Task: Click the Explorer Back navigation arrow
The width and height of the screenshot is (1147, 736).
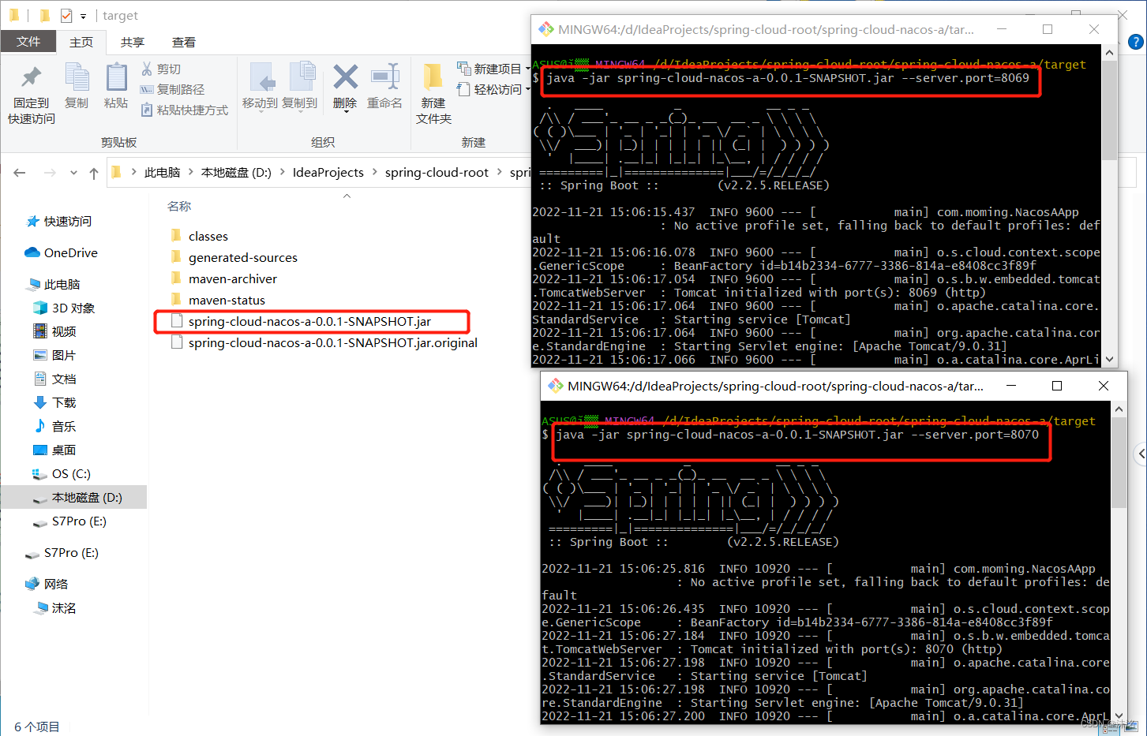Action: [x=20, y=173]
